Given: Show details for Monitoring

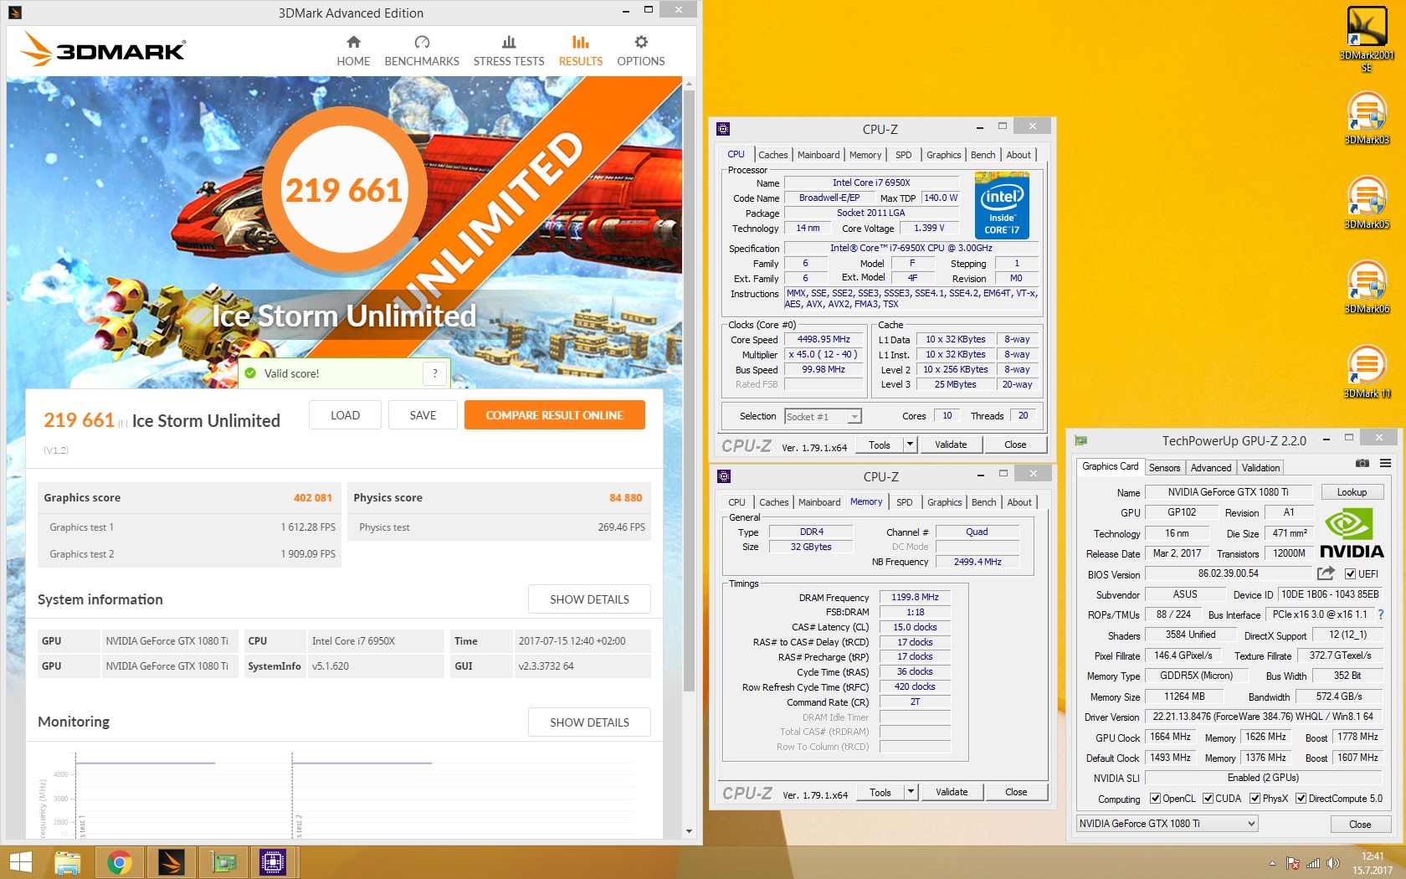Looking at the screenshot, I should click(589, 722).
